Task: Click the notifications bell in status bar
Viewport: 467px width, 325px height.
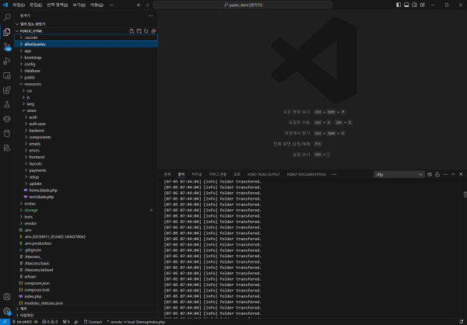Action: (462, 322)
